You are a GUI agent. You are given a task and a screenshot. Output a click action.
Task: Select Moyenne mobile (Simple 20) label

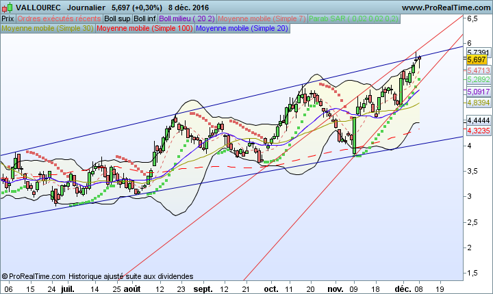click(242, 28)
